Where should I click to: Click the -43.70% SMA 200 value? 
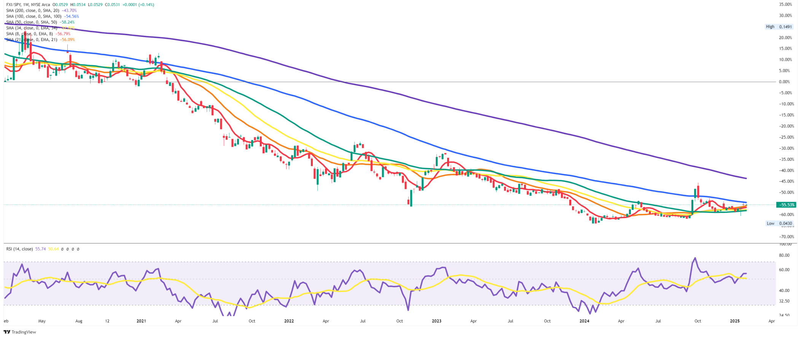point(69,11)
